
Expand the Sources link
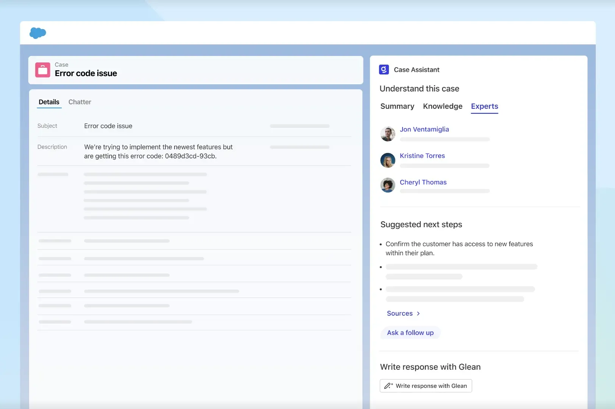403,313
